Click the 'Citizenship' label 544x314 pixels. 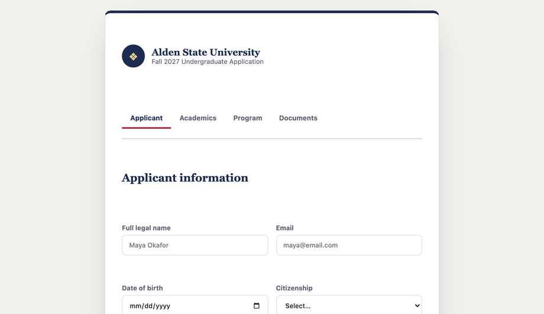[x=294, y=288]
